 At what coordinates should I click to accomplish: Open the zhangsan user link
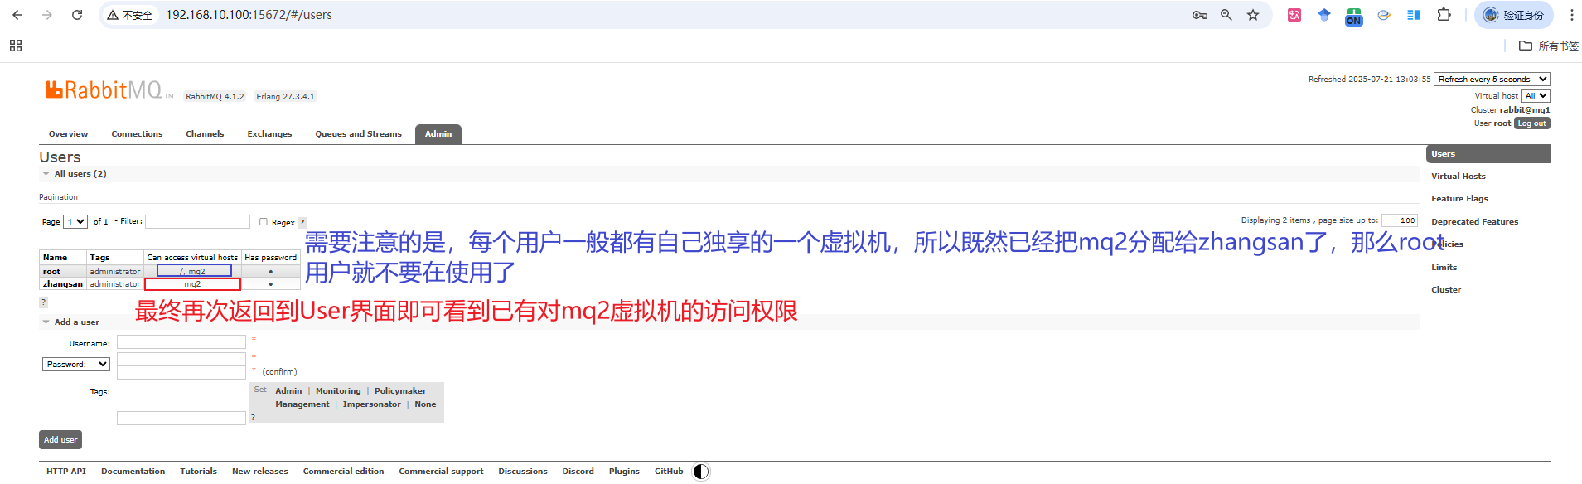(x=63, y=283)
